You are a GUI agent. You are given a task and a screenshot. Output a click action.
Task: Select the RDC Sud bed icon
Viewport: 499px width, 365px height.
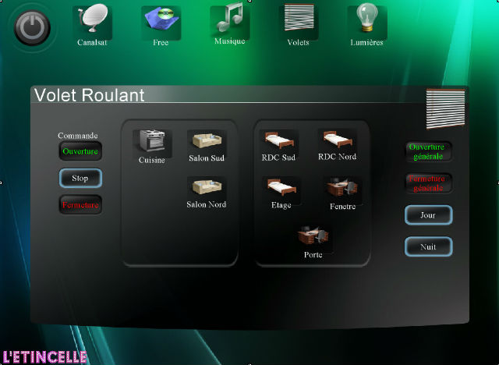(278, 141)
